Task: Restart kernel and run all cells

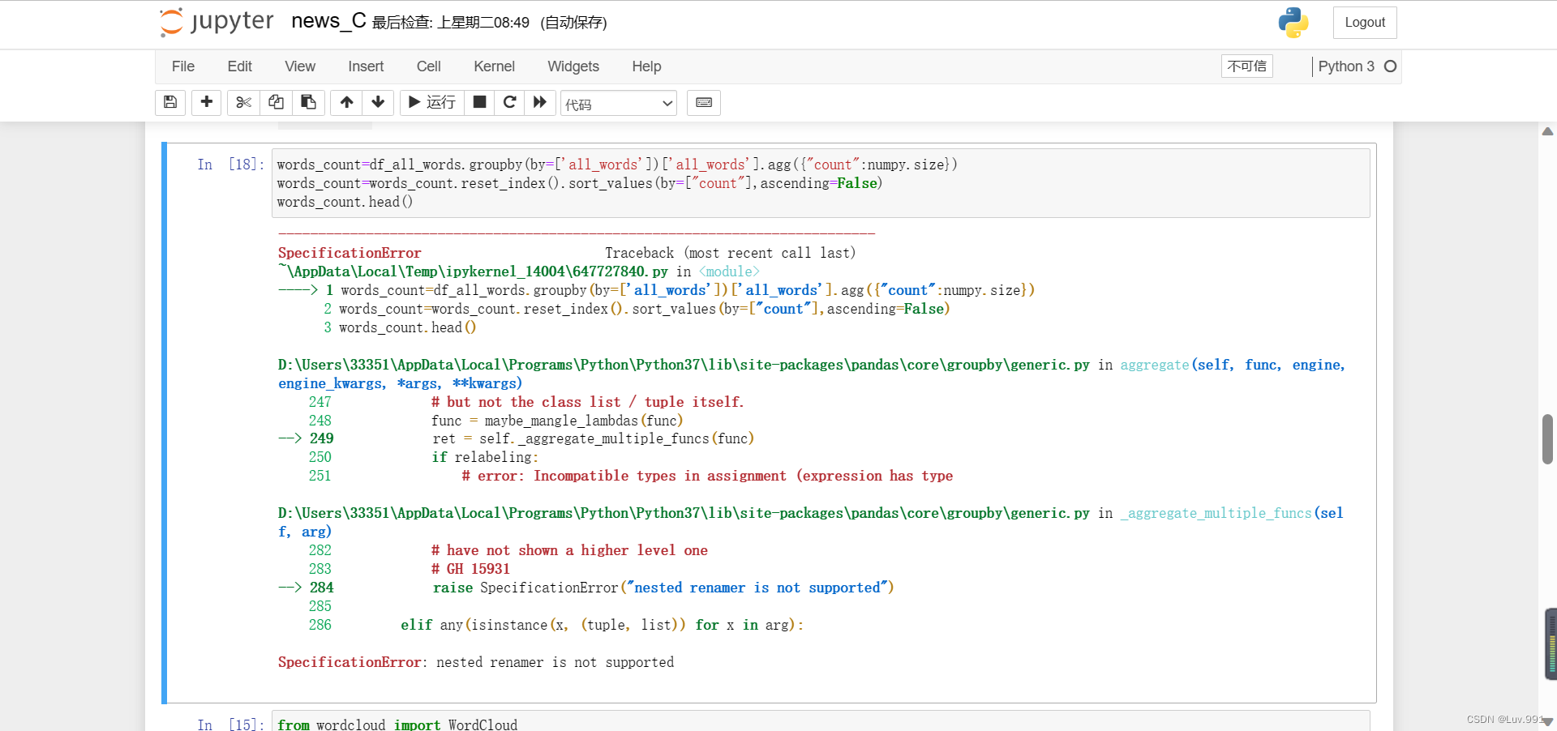Action: pos(540,103)
